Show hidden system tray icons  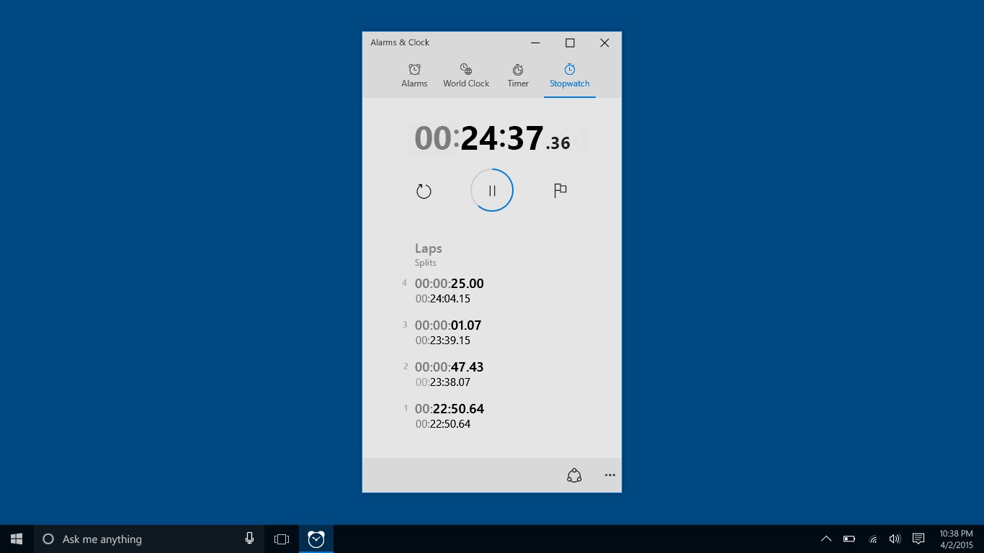(826, 539)
